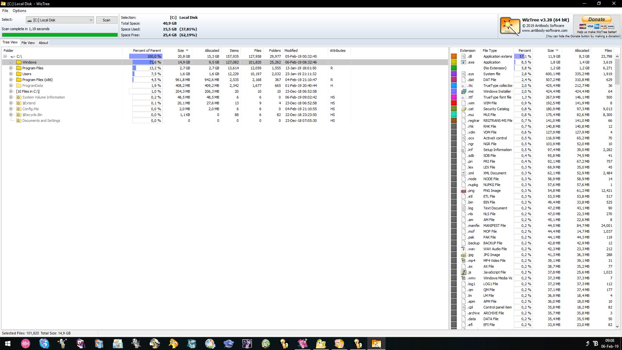Viewport: 622px width, 350px height.
Task: Open the Options menu
Action: pos(19,11)
